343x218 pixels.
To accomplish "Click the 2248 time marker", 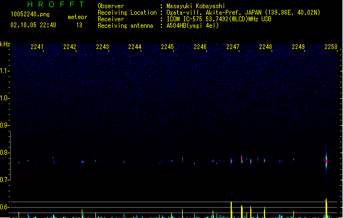I will [x=266, y=47].
